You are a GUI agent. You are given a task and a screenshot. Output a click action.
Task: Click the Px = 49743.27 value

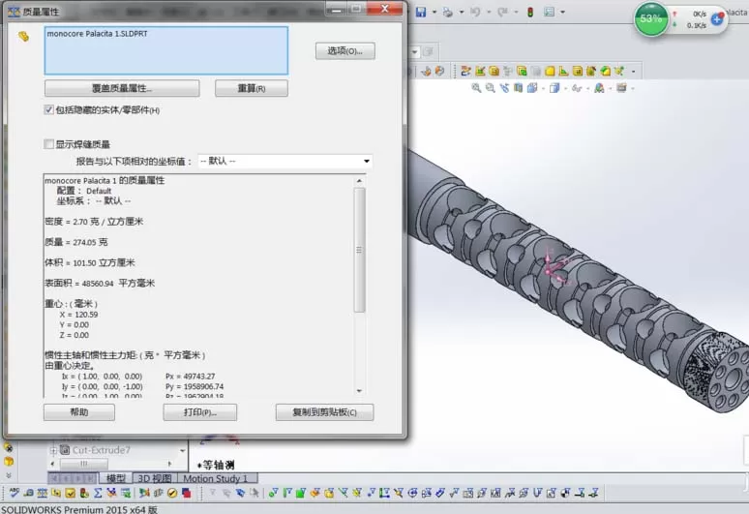190,377
